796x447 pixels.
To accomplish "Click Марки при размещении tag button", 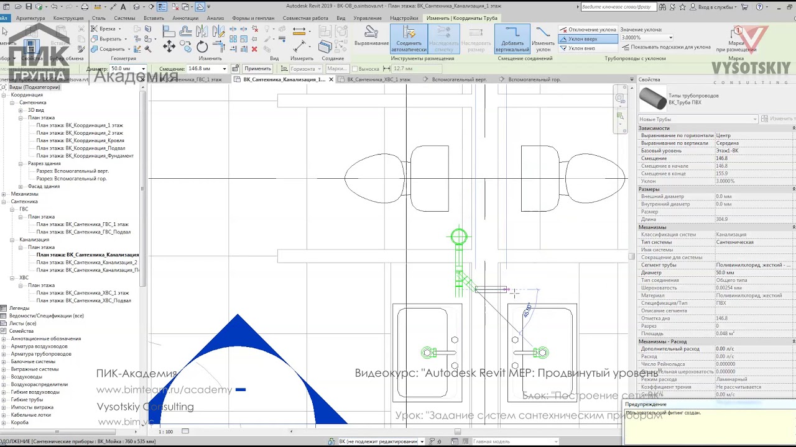I will pos(736,38).
